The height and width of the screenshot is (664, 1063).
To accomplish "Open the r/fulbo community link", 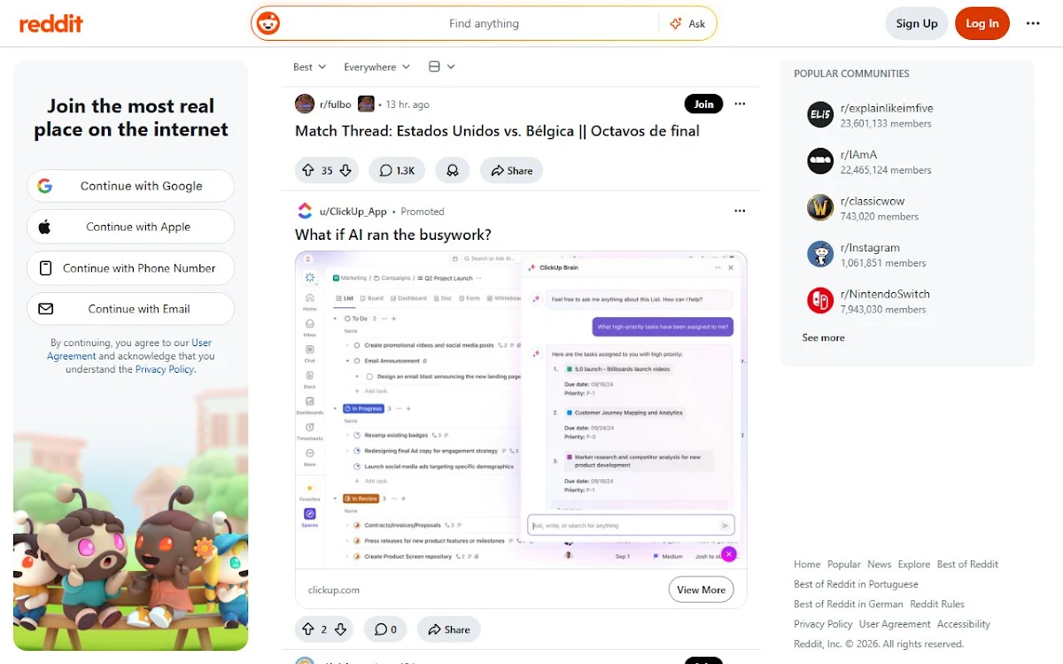I will point(336,104).
